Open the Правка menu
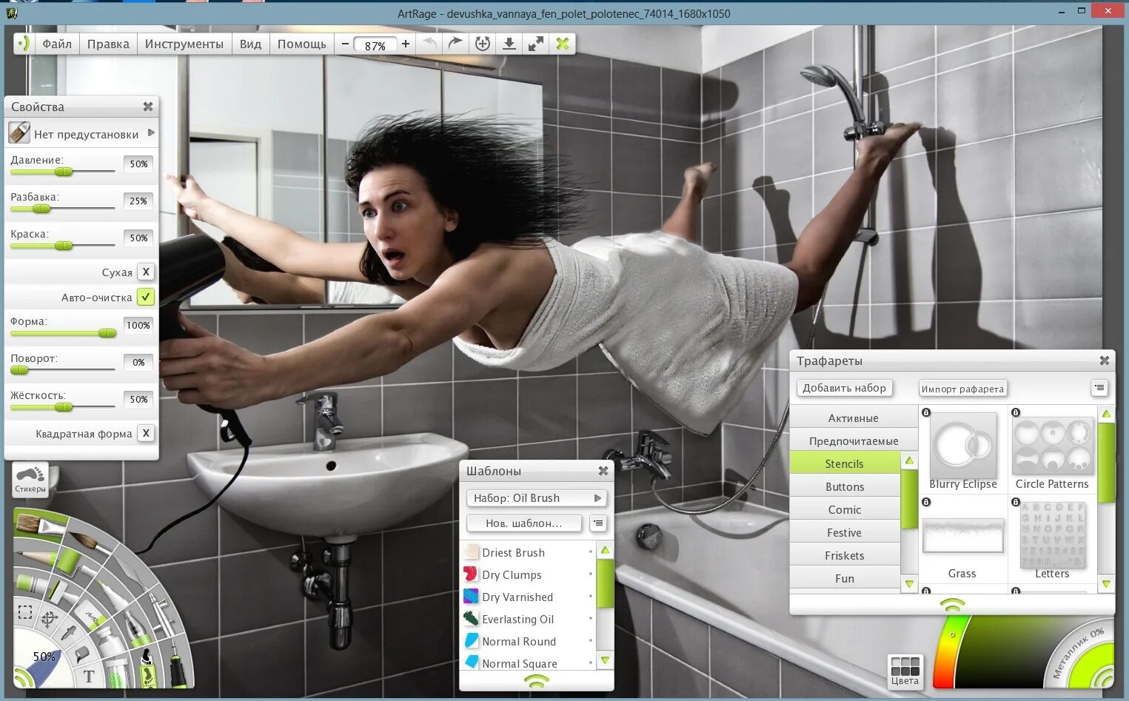 [x=108, y=44]
